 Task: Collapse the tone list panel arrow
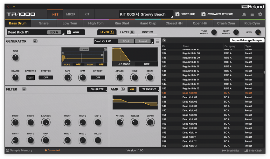[x=164, y=40]
